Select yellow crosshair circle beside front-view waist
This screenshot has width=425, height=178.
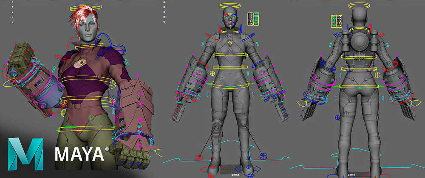point(213,74)
